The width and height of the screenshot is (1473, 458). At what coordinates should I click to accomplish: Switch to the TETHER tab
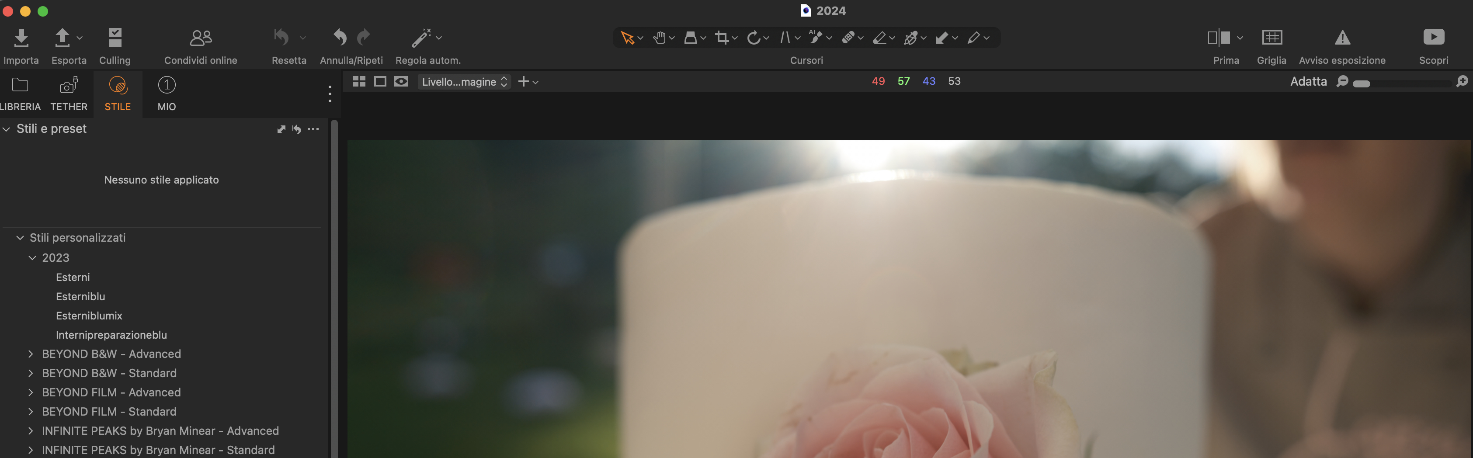[69, 94]
